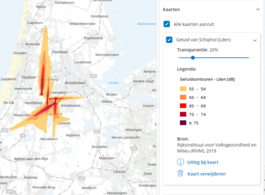Viewport: 265px width, 195px height.
Task: Click the 'Kaart verwijderen' link
Action: (x=206, y=174)
